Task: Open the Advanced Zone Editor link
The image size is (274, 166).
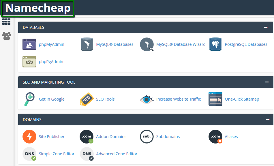Action: [x=117, y=154]
